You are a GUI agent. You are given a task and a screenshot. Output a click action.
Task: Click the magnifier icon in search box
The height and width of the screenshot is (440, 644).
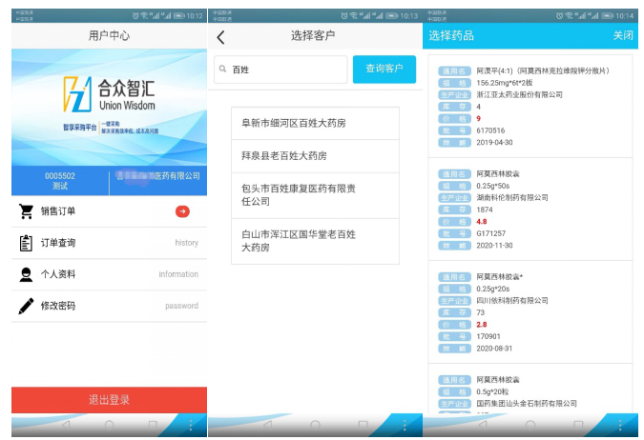point(222,70)
